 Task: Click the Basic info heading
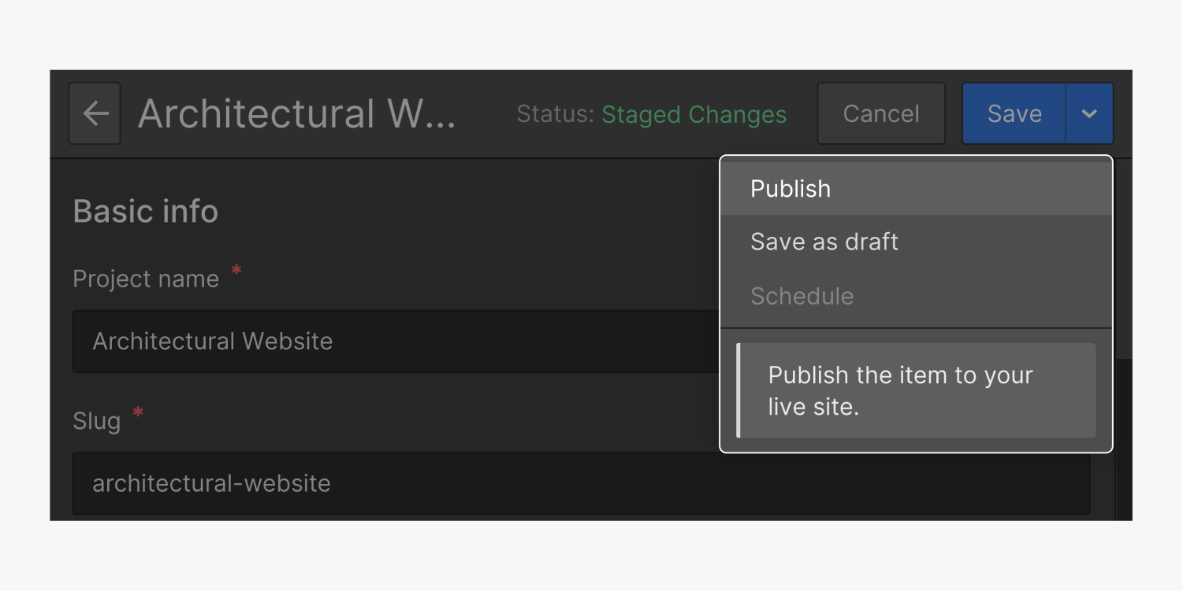145,210
